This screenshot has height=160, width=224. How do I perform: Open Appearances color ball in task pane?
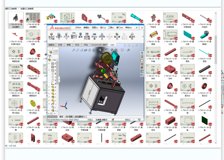(x=142, y=68)
